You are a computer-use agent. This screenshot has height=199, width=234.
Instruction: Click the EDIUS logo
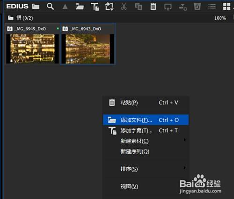[17, 7]
